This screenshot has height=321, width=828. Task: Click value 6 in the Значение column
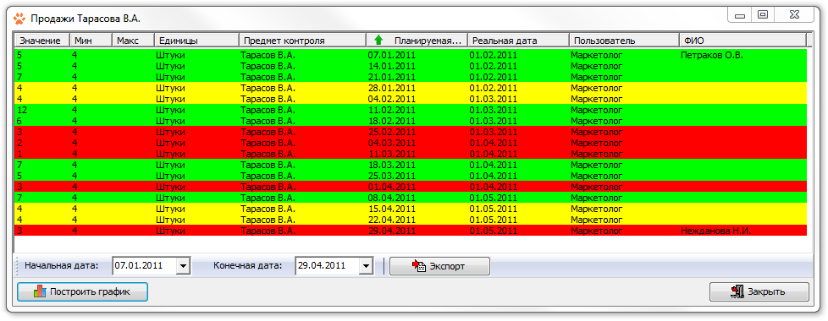[x=19, y=121]
